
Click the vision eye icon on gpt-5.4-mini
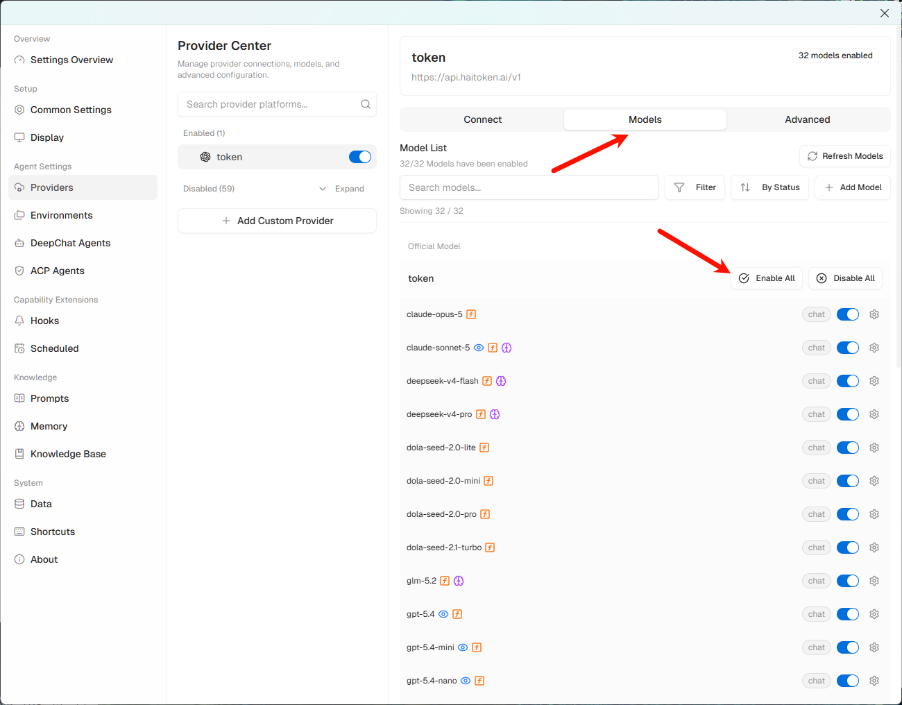[463, 647]
